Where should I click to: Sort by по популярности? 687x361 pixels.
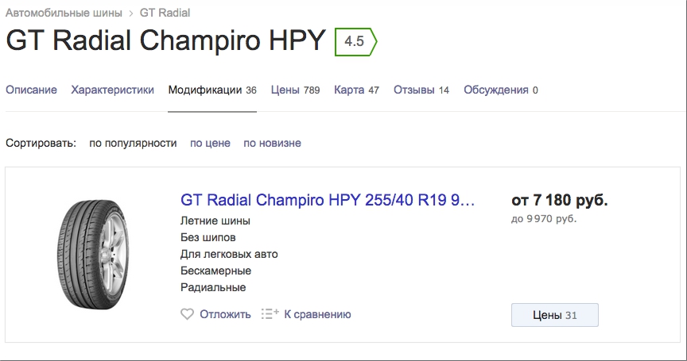133,144
